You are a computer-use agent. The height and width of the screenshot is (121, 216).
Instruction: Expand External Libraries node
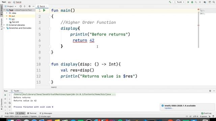pyautogui.click(x=4, y=25)
